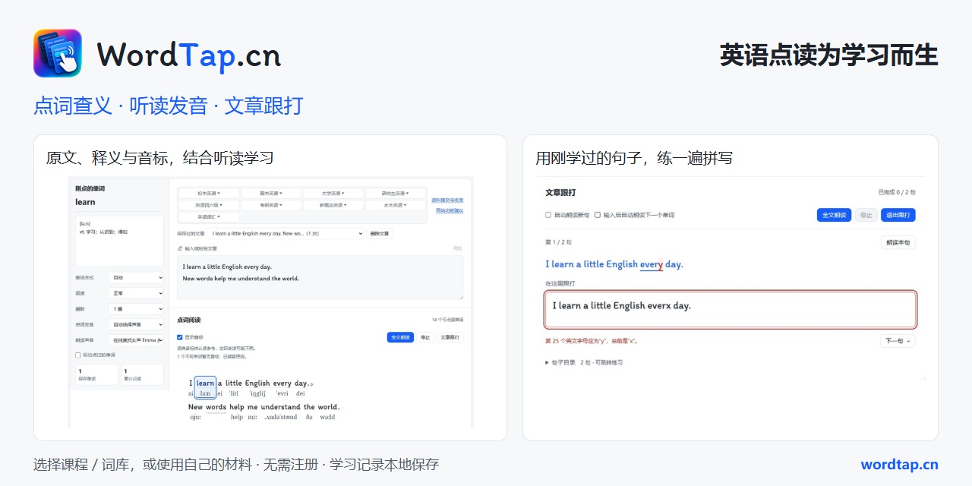Click the word 'words' with the dotted underline
Image resolution: width=972 pixels, height=486 pixels.
coord(216,407)
